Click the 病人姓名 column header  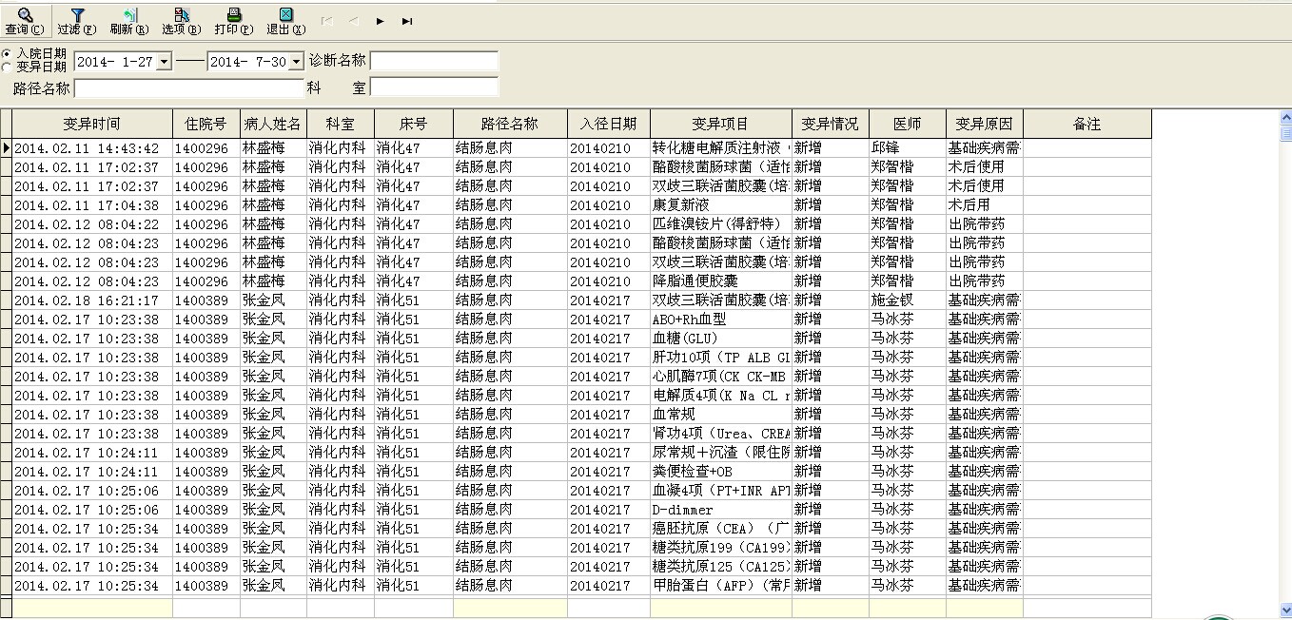click(x=273, y=124)
